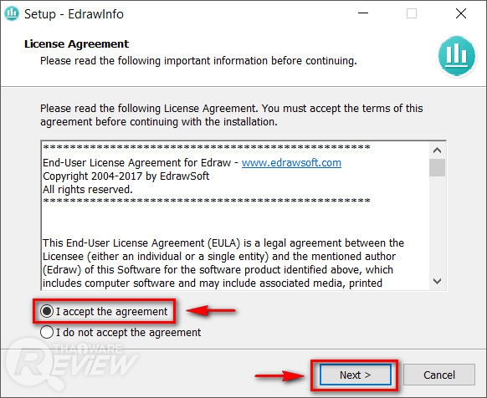Select the "I accept the agreement" radio button
The height and width of the screenshot is (398, 487).
(47, 311)
